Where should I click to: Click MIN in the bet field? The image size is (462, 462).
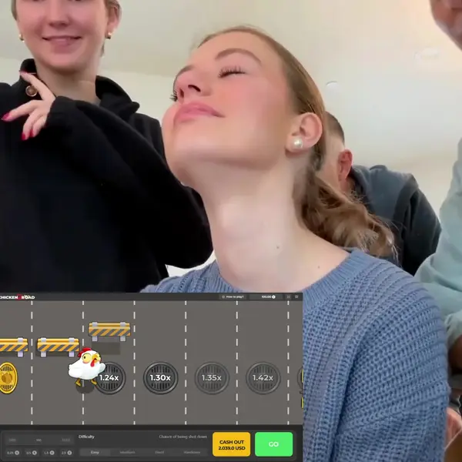[x=12, y=440]
